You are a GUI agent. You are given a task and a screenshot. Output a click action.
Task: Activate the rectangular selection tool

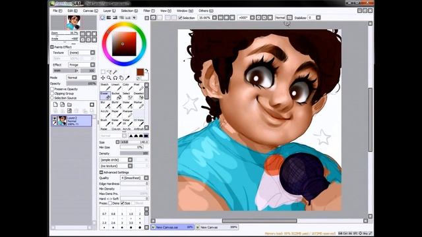103,72
